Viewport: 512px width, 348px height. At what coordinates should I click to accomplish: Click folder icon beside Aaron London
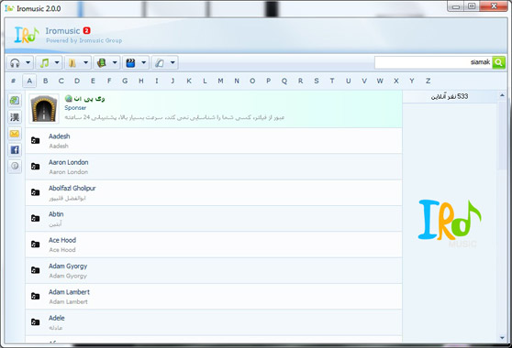(35, 167)
